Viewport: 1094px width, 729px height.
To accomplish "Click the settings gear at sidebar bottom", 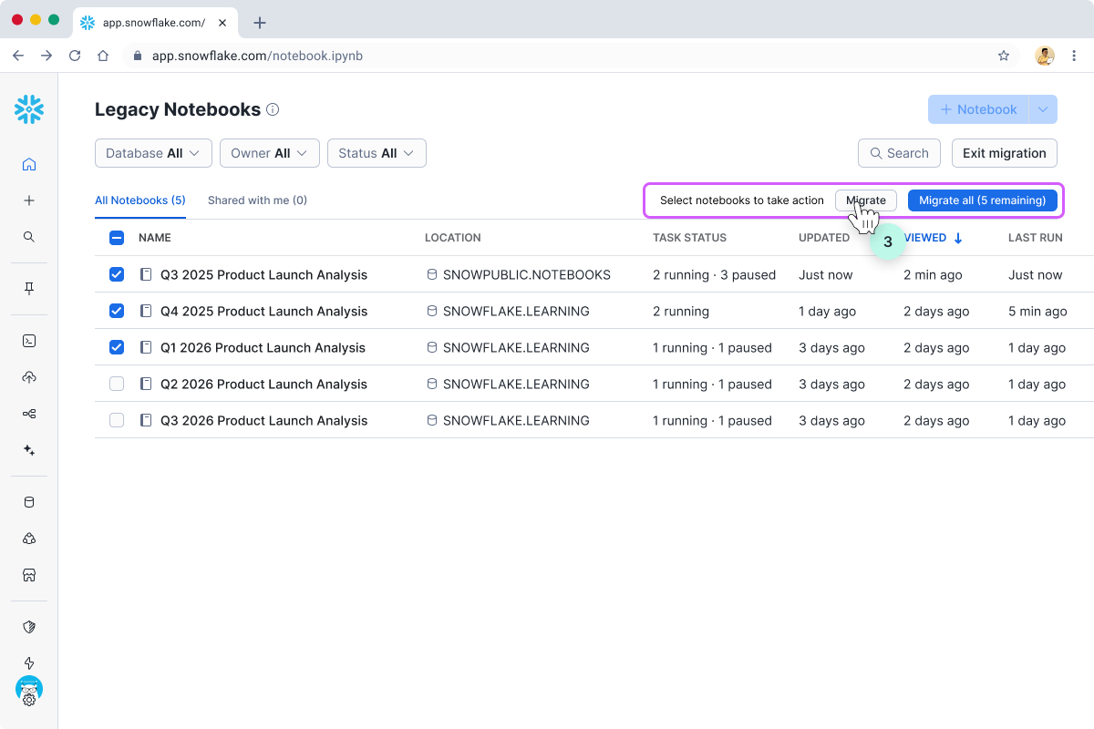I will coord(29,700).
